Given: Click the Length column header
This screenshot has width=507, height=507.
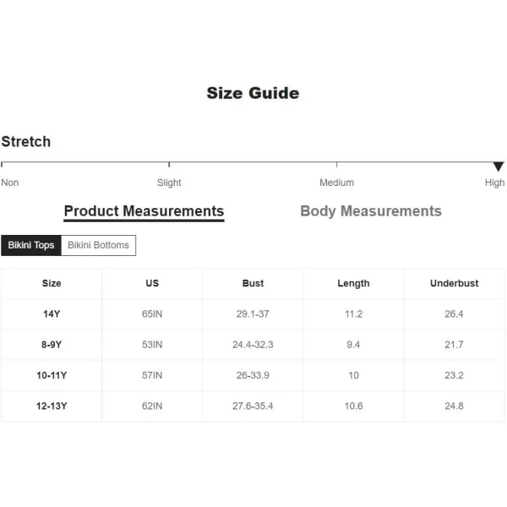Looking at the screenshot, I should [x=353, y=283].
